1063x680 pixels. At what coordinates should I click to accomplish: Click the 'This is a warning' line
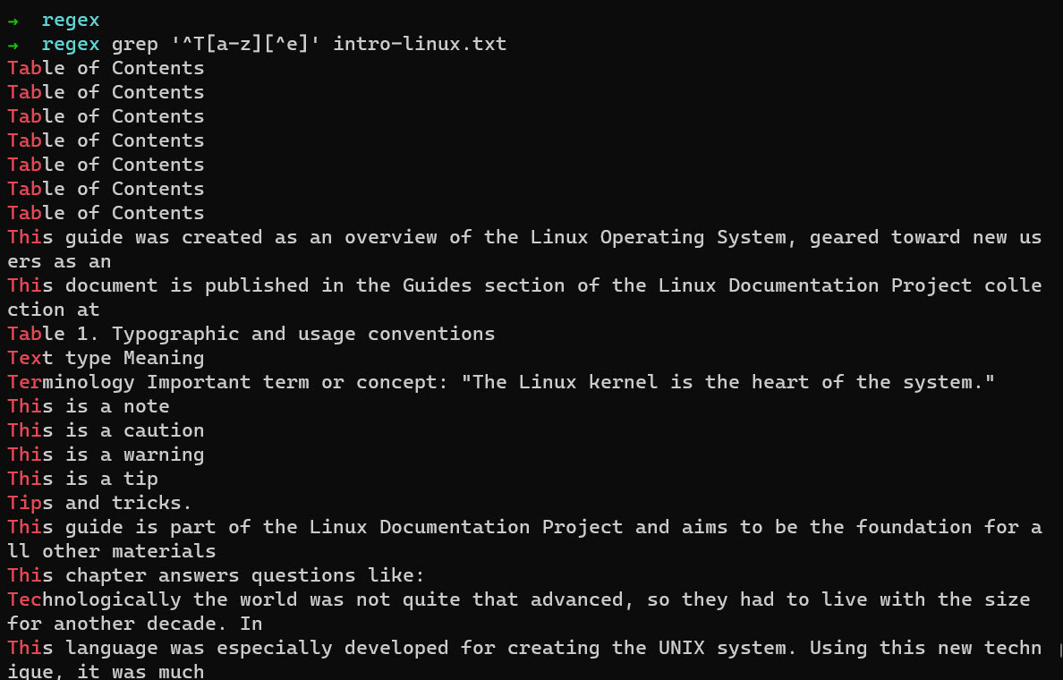106,455
